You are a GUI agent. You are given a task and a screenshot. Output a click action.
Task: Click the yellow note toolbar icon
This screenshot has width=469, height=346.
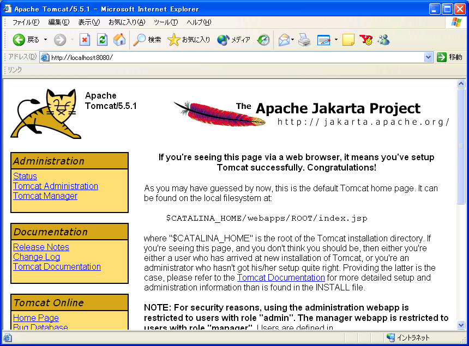pos(348,40)
